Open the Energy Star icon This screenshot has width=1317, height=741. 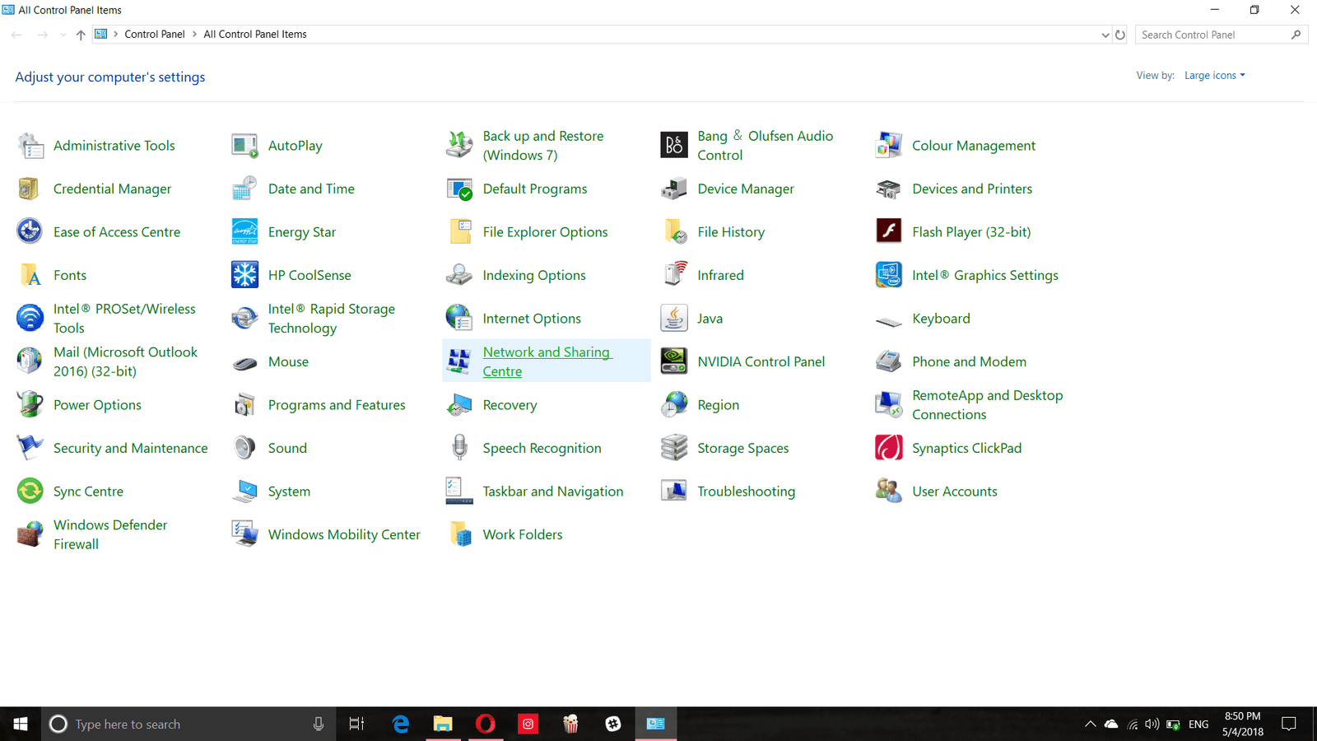coord(244,231)
